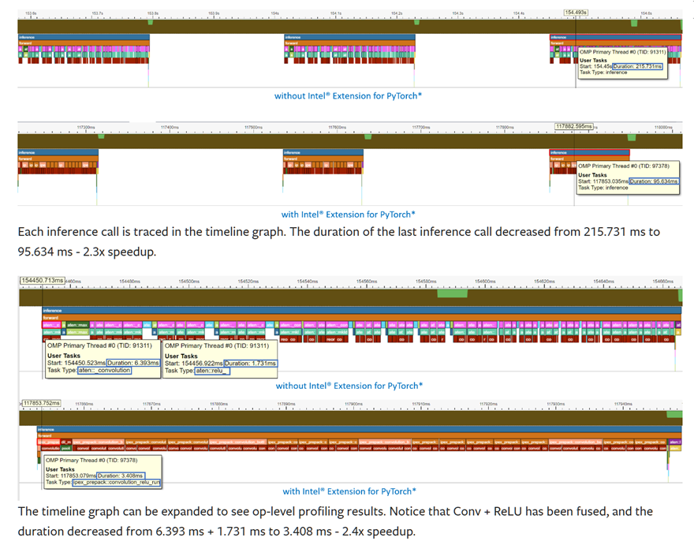This screenshot has width=694, height=545.
Task: Click the 'ipex_prepack::convolution_relu_run' task type value
Action: [x=117, y=482]
